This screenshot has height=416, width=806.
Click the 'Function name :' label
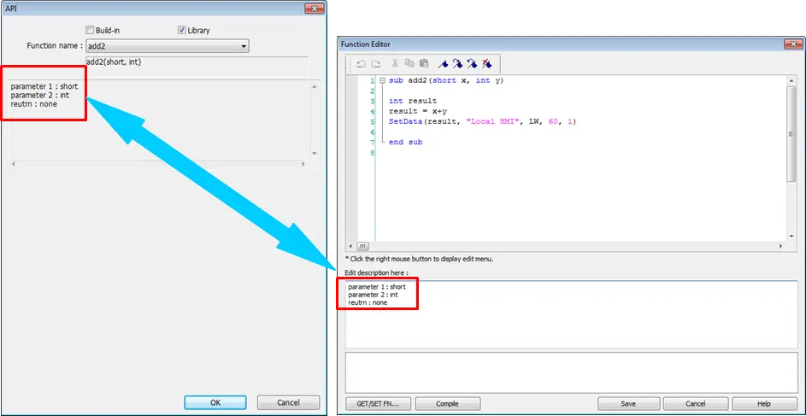coord(55,46)
